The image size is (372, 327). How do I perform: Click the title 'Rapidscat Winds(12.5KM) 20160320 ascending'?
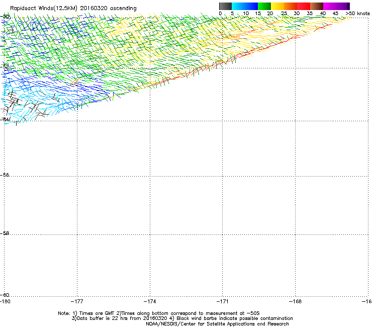73,9
